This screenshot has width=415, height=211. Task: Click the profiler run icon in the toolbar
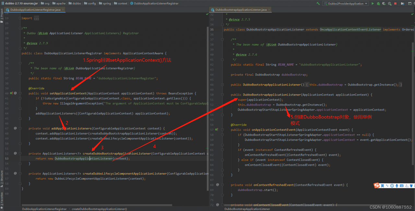[x=390, y=4]
